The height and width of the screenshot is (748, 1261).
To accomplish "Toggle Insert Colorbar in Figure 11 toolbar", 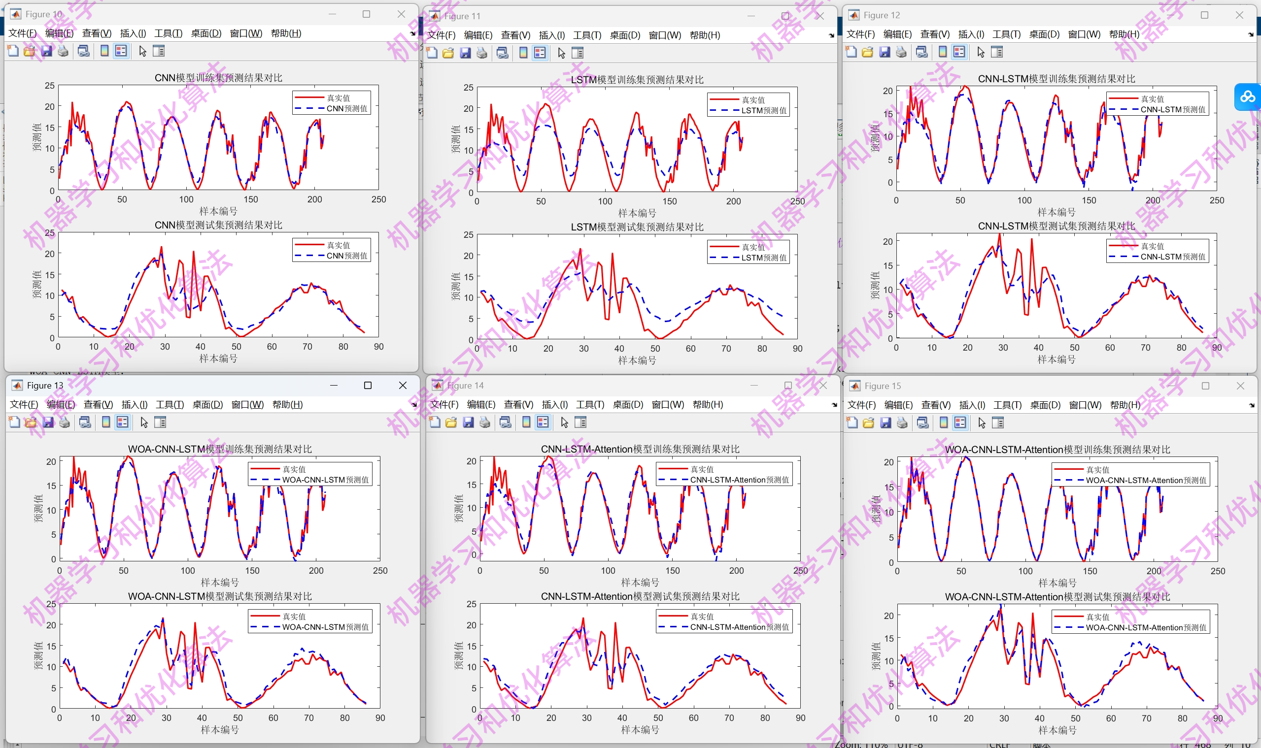I will (523, 53).
